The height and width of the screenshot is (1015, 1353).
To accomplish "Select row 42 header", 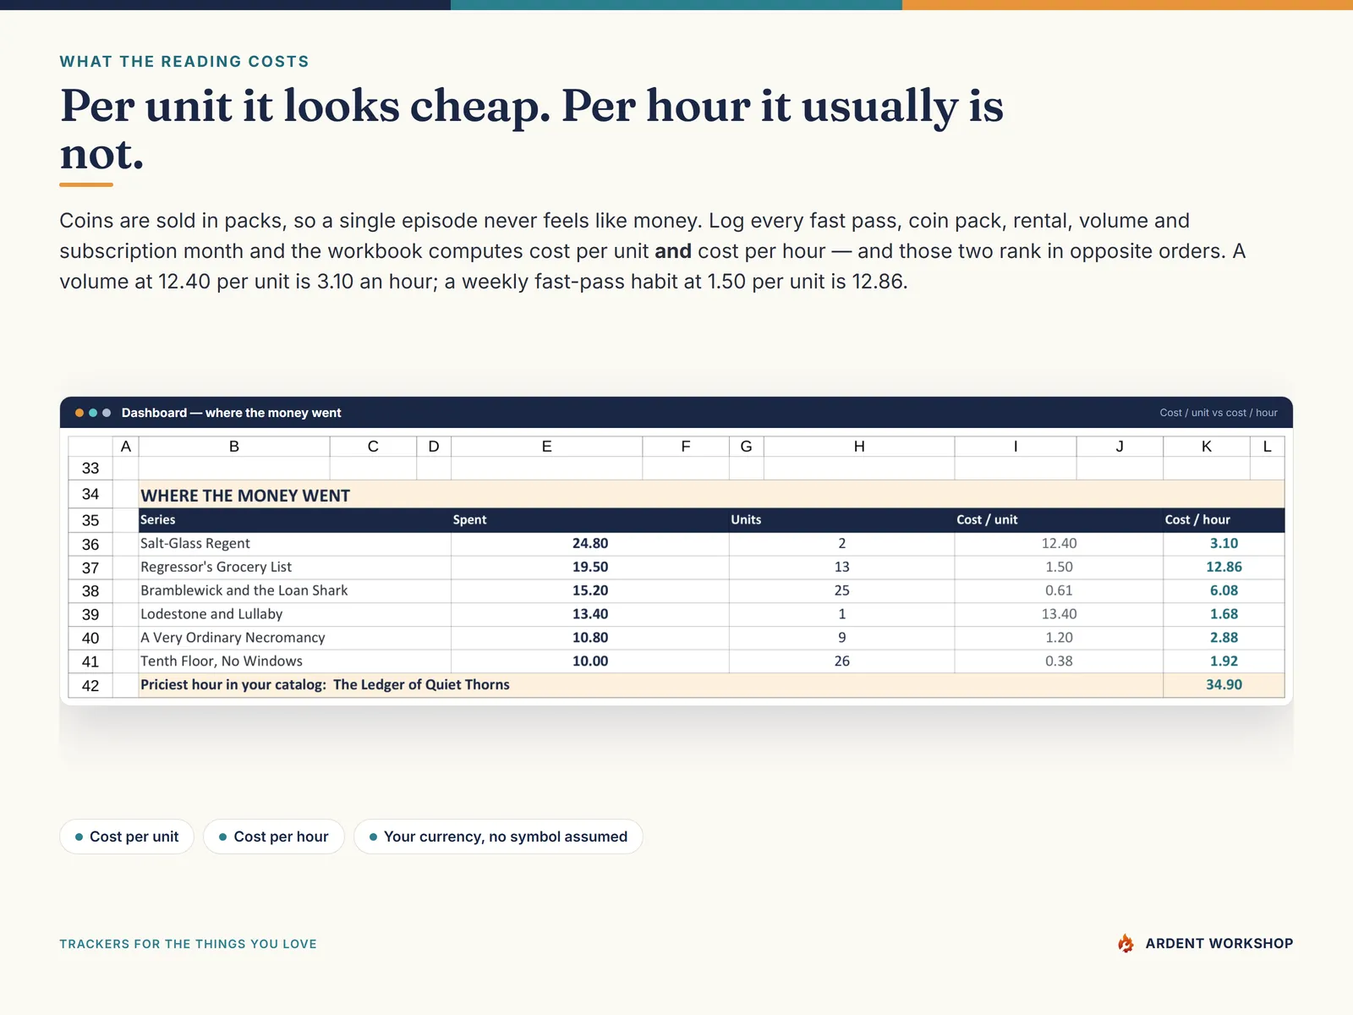I will (x=90, y=686).
